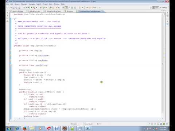Click the Debug launch icon
This screenshot has height=131, width=175.
point(24,8)
